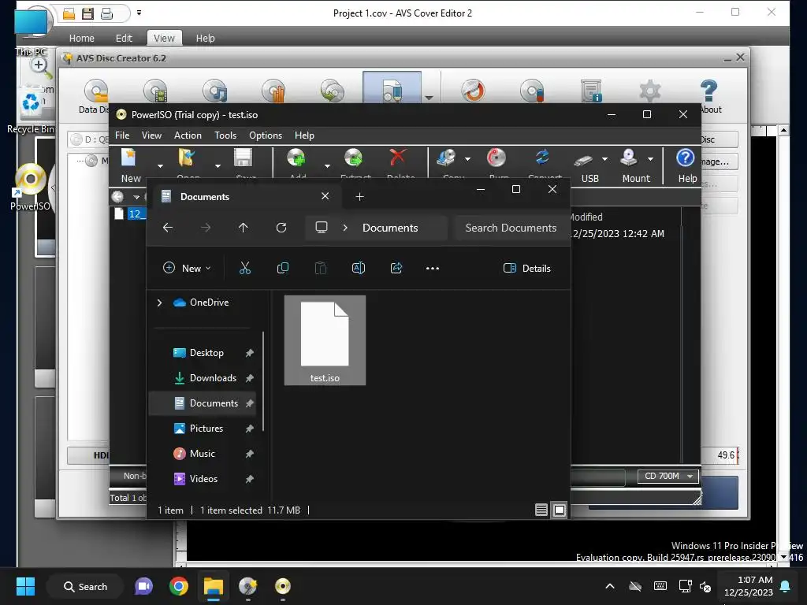
Task: Switch to Home tab in AVS Cover Editor
Action: 82,38
